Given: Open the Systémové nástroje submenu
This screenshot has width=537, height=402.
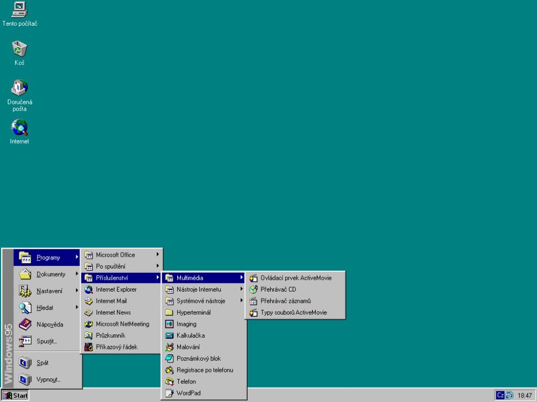Looking at the screenshot, I should coord(204,301).
